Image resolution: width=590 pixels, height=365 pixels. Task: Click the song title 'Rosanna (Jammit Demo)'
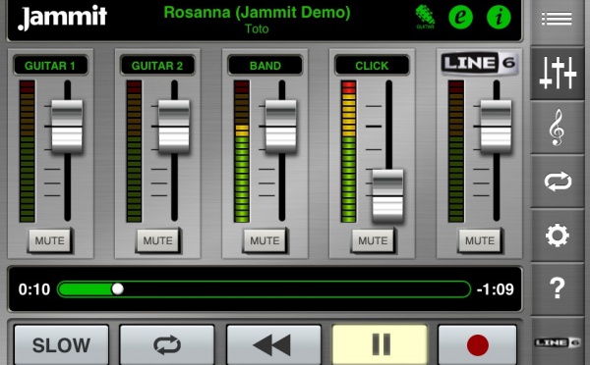click(257, 12)
